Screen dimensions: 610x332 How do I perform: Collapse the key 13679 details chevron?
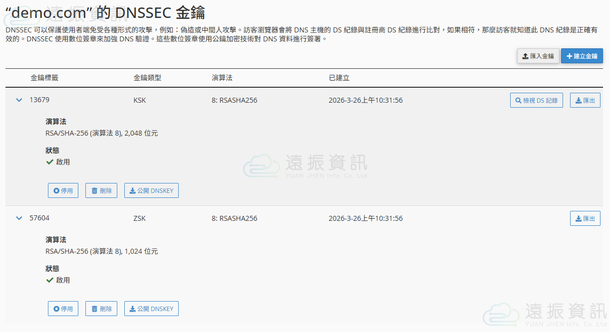click(19, 100)
